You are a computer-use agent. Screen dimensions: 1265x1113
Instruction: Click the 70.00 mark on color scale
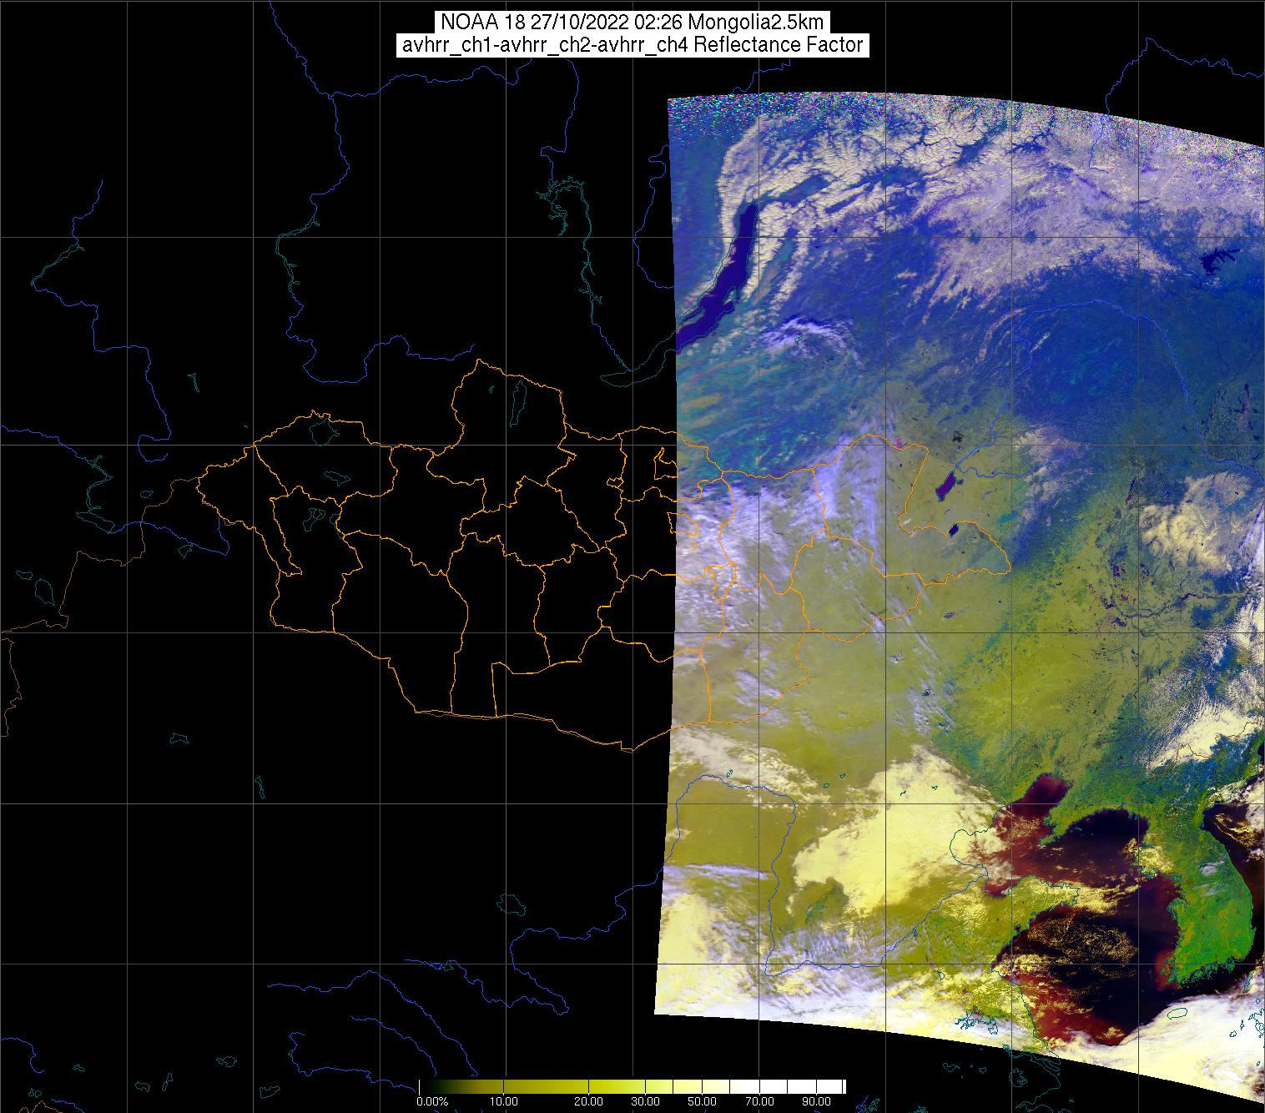pos(760,1102)
